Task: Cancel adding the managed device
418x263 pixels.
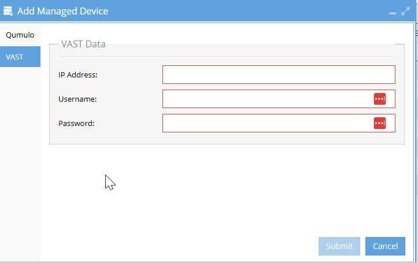Action: pyautogui.click(x=385, y=246)
